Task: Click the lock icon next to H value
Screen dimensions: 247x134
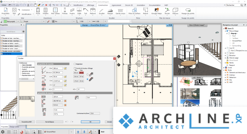Action: point(65,68)
